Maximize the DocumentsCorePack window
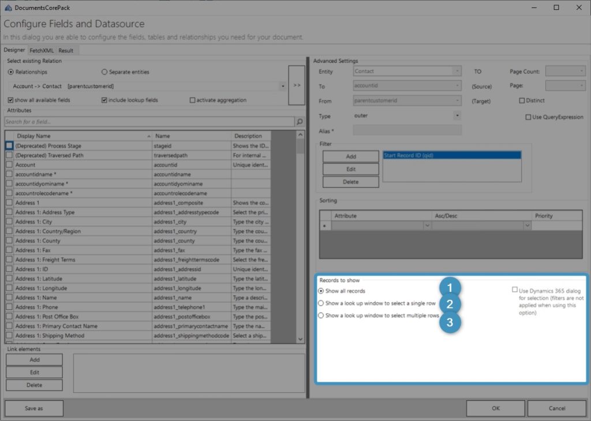591x421 pixels. [556, 7]
